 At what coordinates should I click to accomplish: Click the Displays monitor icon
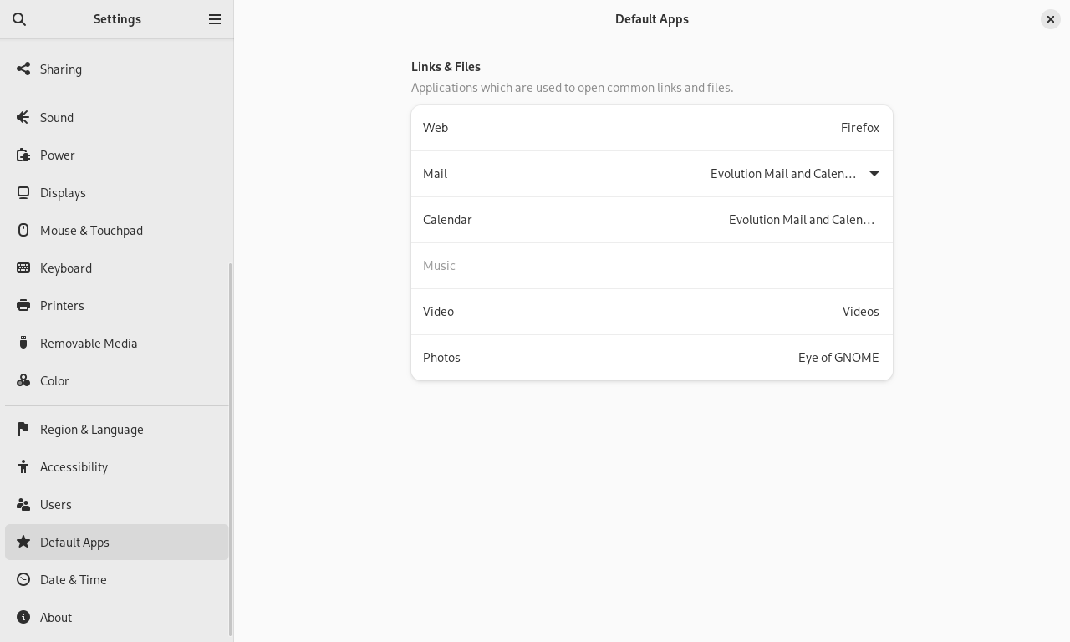[x=23, y=193]
